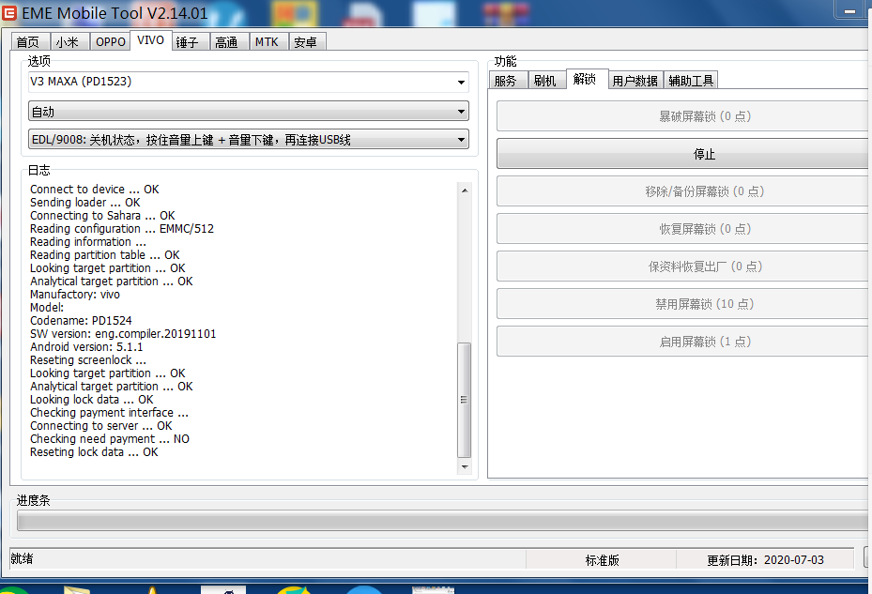Image resolution: width=872 pixels, height=594 pixels.
Task: Go to the 锤子 tab
Action: (189, 41)
